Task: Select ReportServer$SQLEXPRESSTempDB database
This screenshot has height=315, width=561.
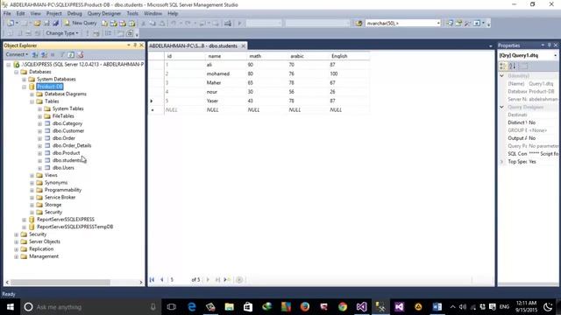Action: click(x=75, y=227)
